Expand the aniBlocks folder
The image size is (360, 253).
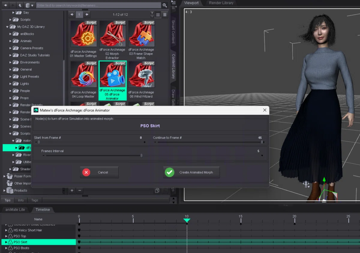click(x=10, y=34)
